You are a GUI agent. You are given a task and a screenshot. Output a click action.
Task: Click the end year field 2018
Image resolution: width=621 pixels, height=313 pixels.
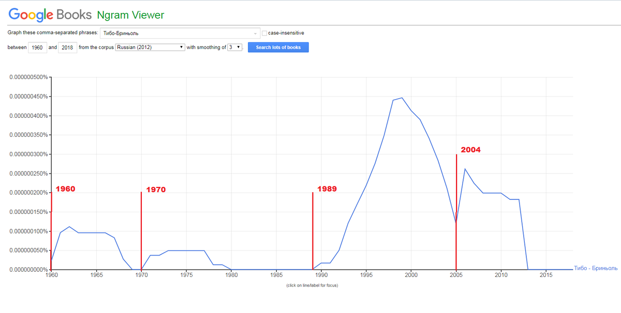pos(68,48)
